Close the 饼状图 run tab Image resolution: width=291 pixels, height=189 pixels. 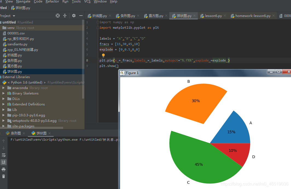click(50, 133)
